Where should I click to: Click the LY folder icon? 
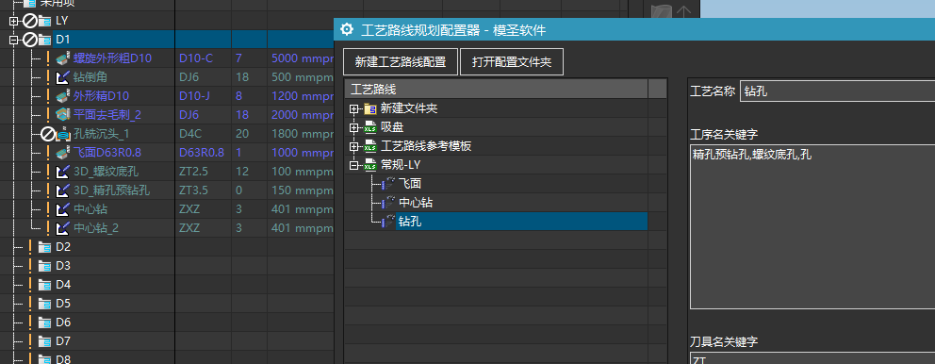click(45, 21)
